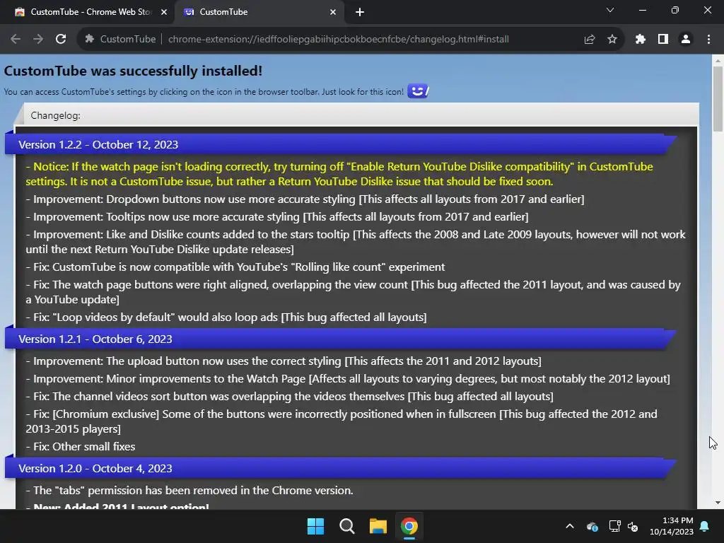Open Chrome's three-dot menu
This screenshot has width=724, height=543.
coord(708,40)
